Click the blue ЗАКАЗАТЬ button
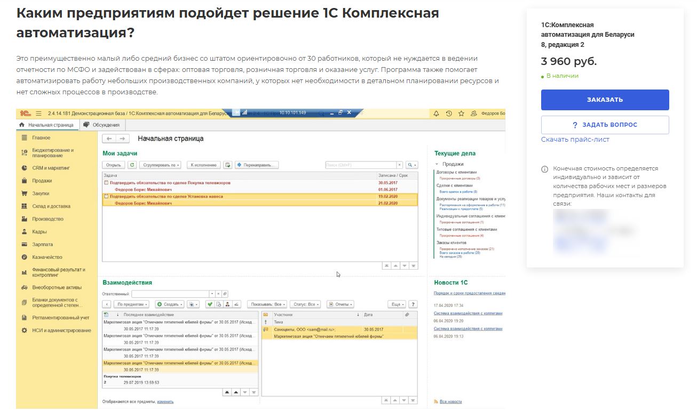 (605, 100)
